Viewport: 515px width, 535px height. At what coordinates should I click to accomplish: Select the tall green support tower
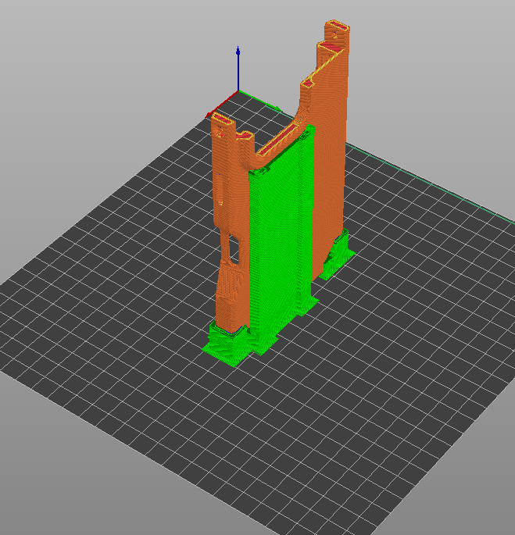click(x=282, y=239)
